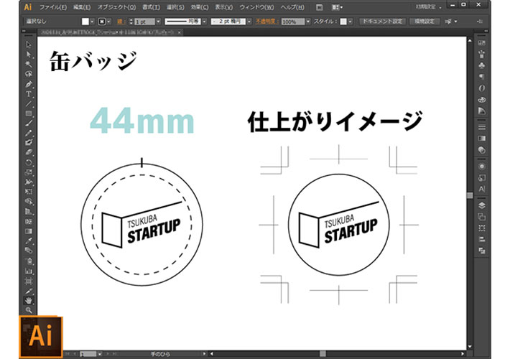
Task: Open the 2 pt 楕円 brush dropdown
Action: click(x=249, y=22)
